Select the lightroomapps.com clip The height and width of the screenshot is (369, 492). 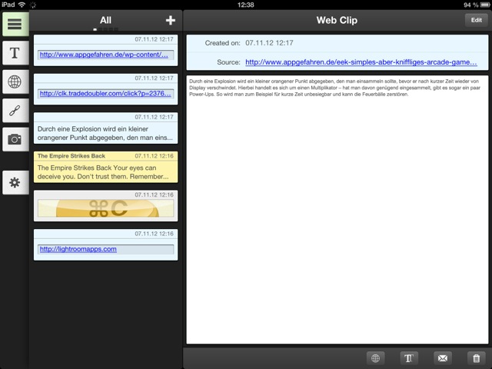pyautogui.click(x=105, y=244)
